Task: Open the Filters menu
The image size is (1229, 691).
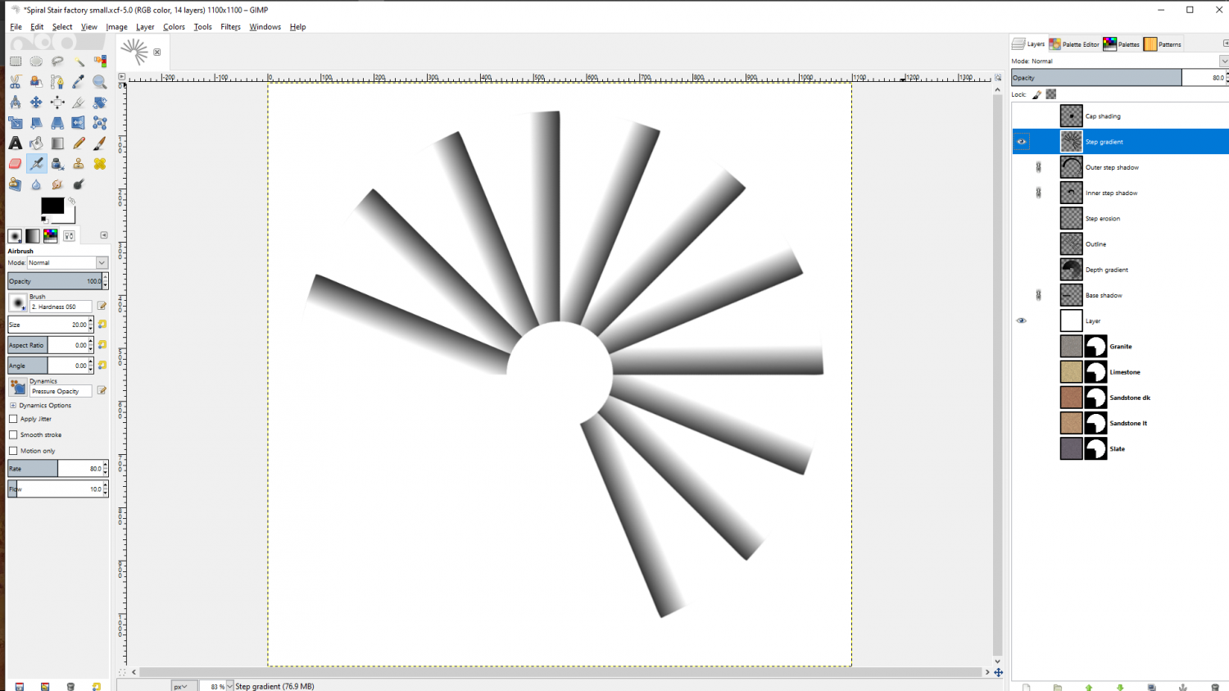Action: click(x=230, y=27)
